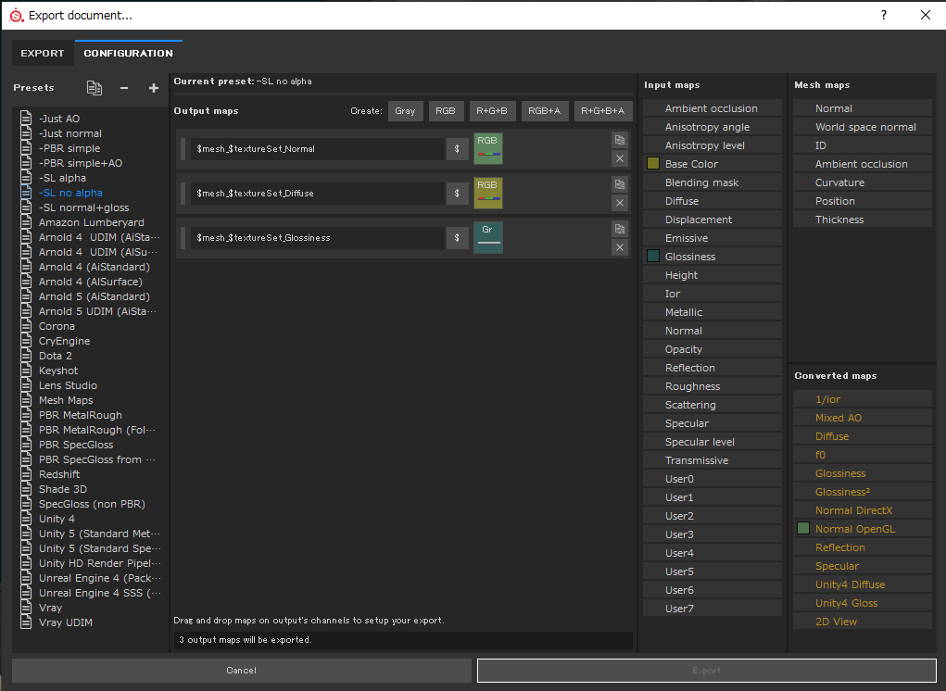Click the document icon beside -Just normal preset
The image size is (946, 691).
coord(26,133)
